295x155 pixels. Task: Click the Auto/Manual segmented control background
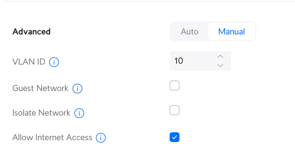pyautogui.click(x=213, y=31)
